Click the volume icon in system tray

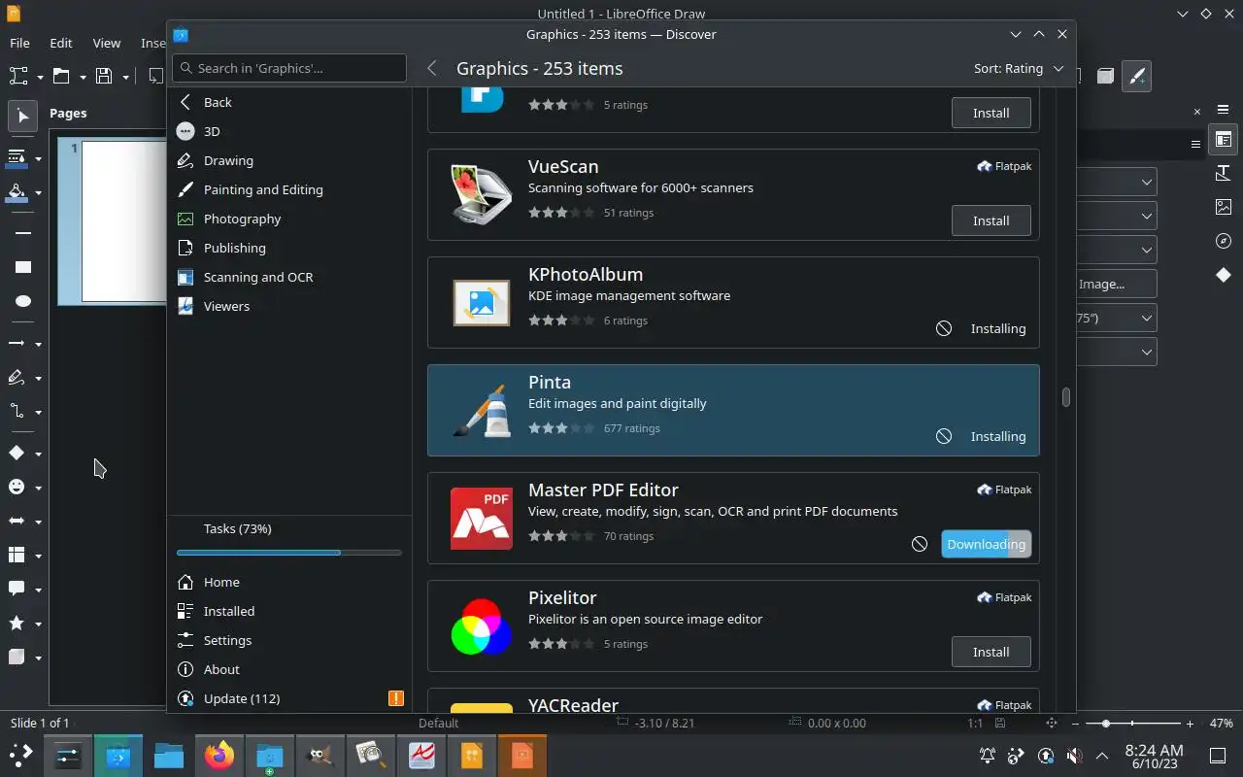click(x=1074, y=756)
